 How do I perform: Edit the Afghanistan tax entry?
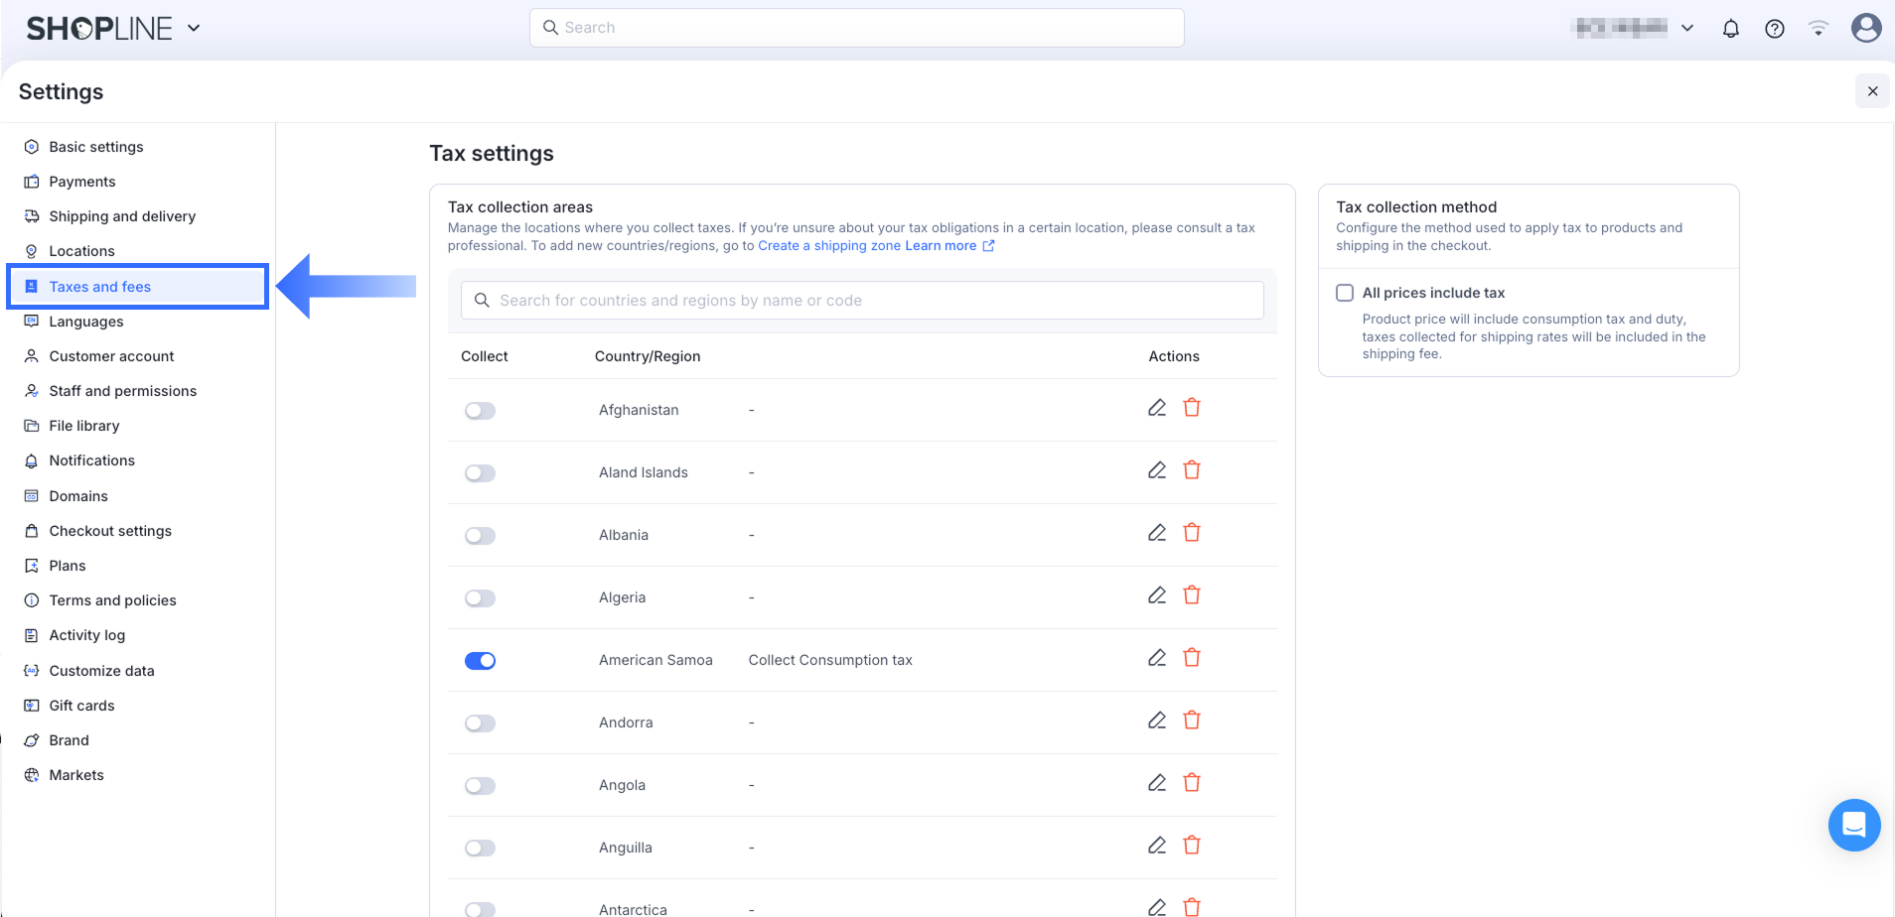[1156, 408]
